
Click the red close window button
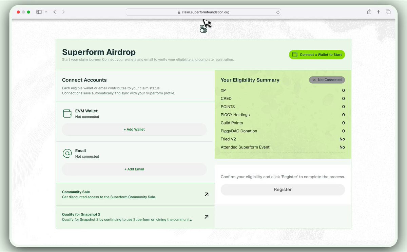[18, 12]
